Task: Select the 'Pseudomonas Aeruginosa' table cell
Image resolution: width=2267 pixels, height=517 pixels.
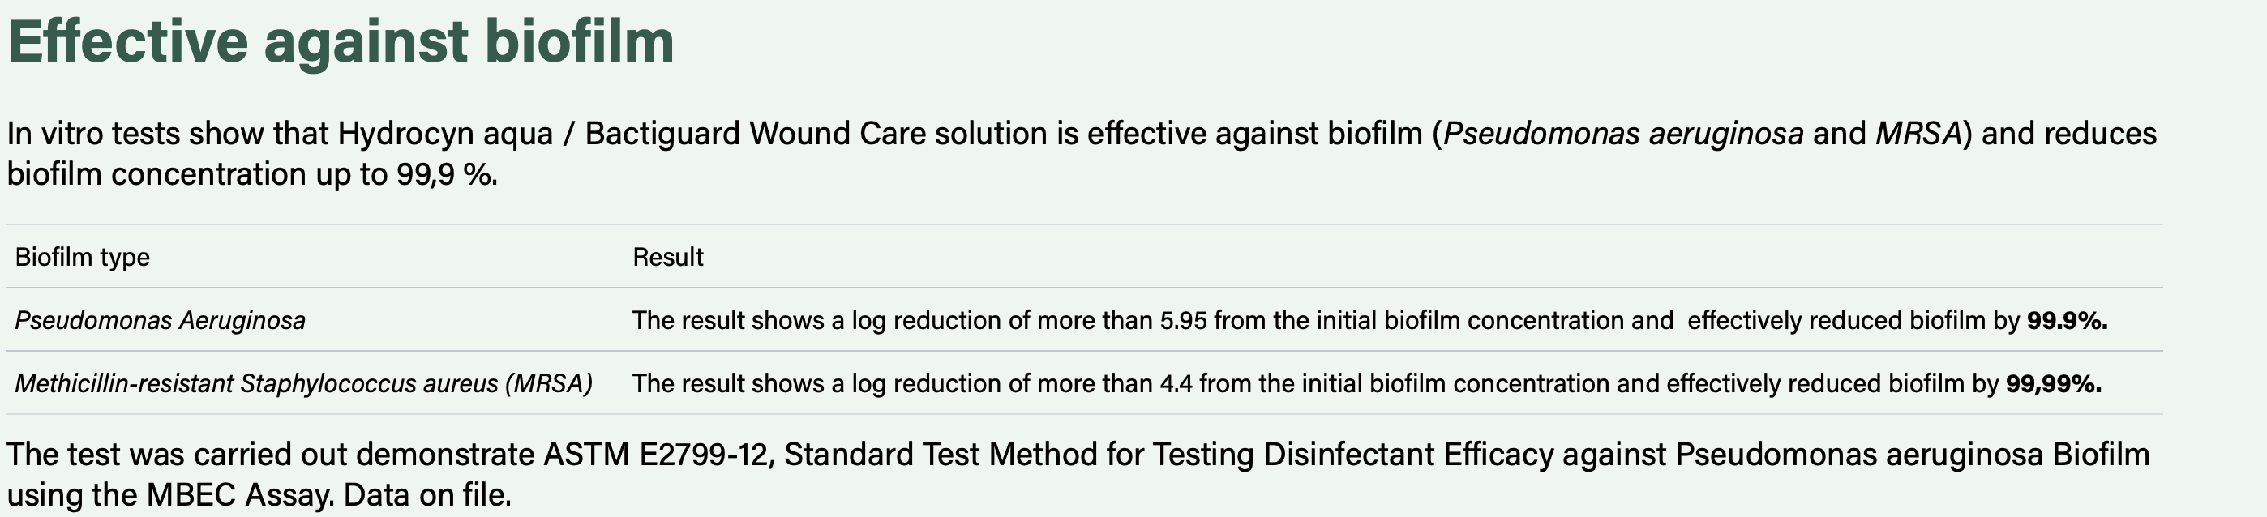Action: pyautogui.click(x=161, y=320)
